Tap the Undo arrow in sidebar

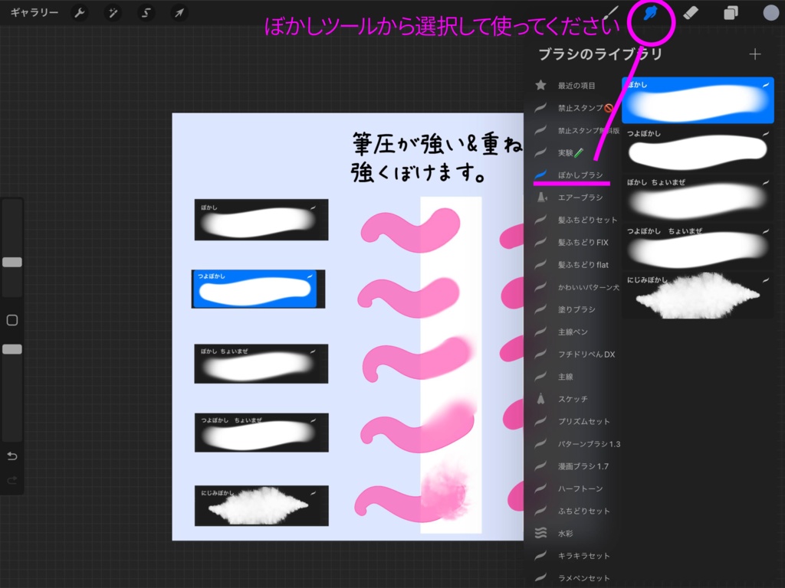coord(11,456)
